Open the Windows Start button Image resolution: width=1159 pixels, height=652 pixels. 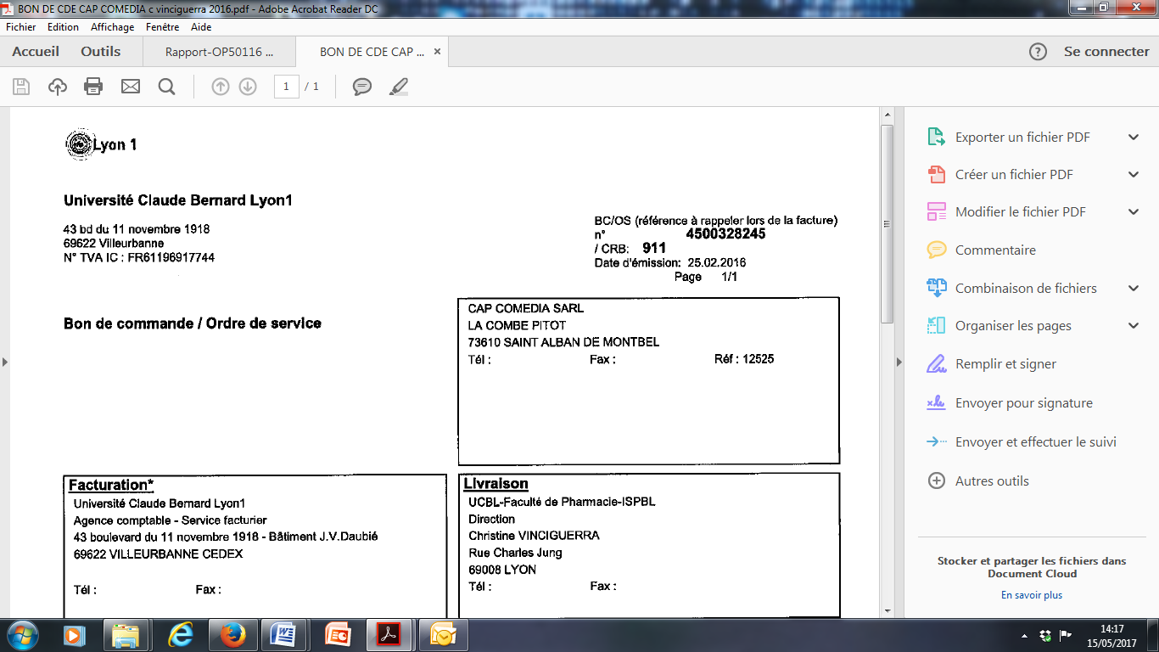22,635
